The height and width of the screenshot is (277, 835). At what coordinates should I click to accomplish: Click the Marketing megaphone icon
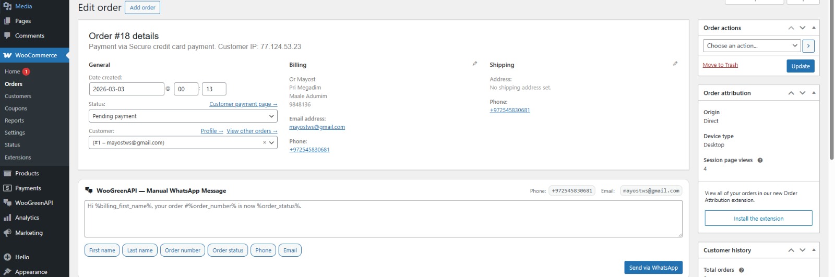click(7, 233)
